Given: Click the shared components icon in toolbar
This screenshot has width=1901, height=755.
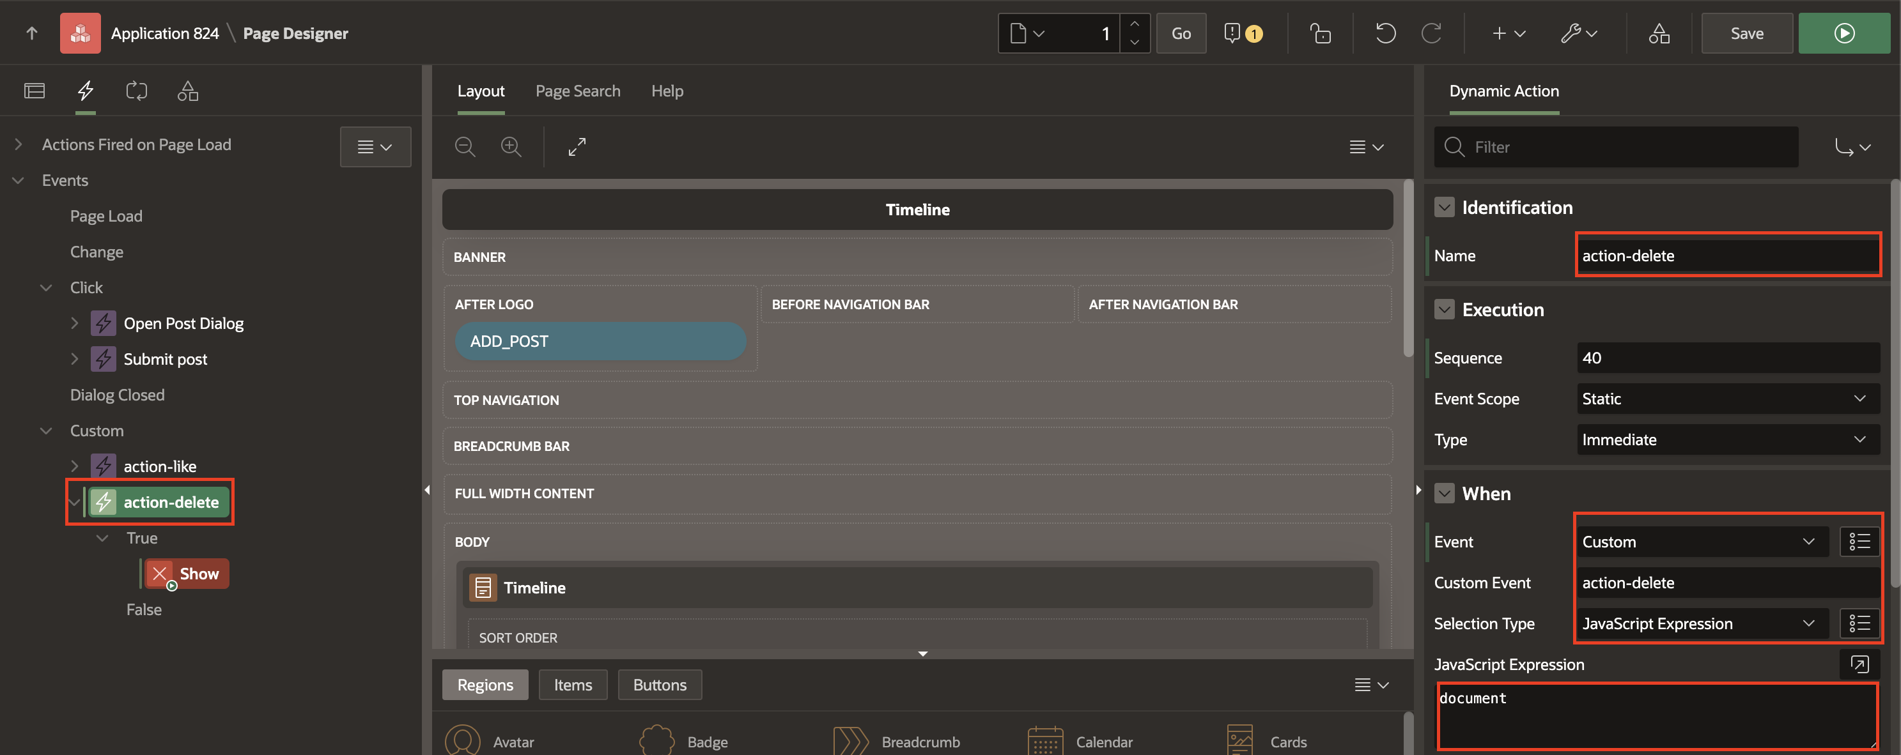Looking at the screenshot, I should point(1660,33).
